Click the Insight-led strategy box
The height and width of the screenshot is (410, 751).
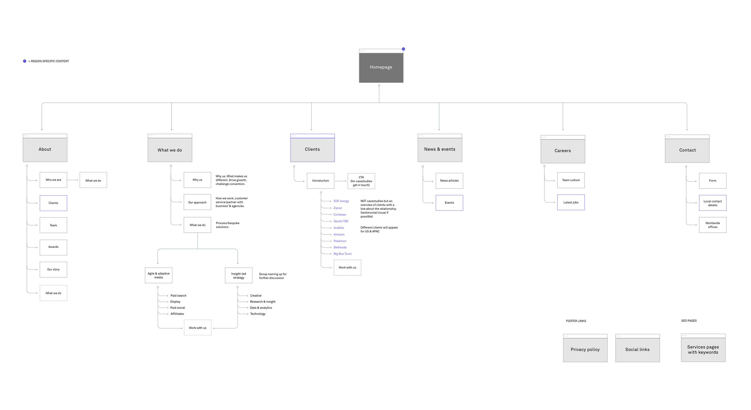[239, 275]
